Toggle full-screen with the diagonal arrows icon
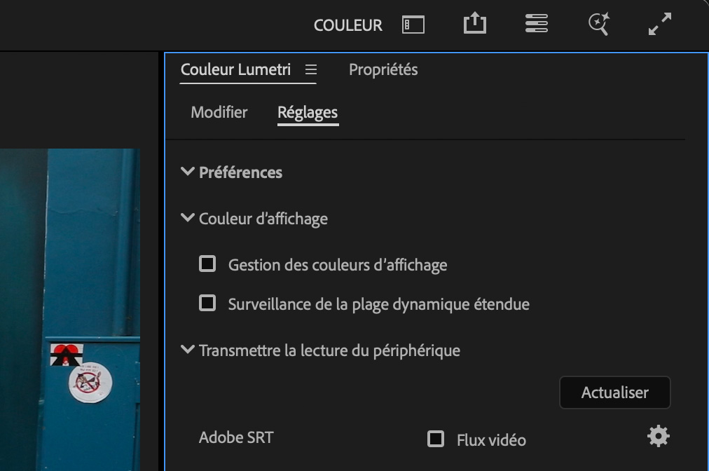Image resolution: width=709 pixels, height=471 pixels. [x=660, y=25]
